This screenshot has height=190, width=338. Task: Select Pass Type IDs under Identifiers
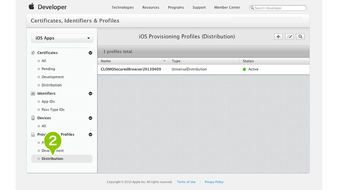point(53,110)
